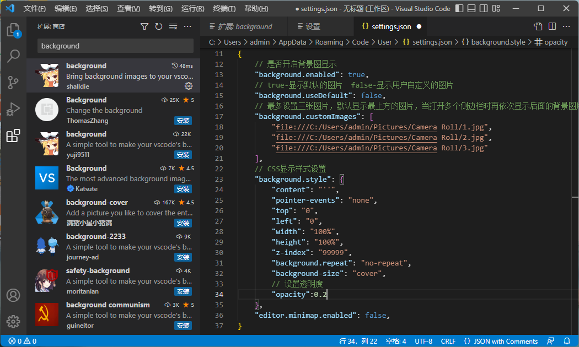This screenshot has height=347, width=579.
Task: Install background-2233 extension
Action: (x=183, y=257)
